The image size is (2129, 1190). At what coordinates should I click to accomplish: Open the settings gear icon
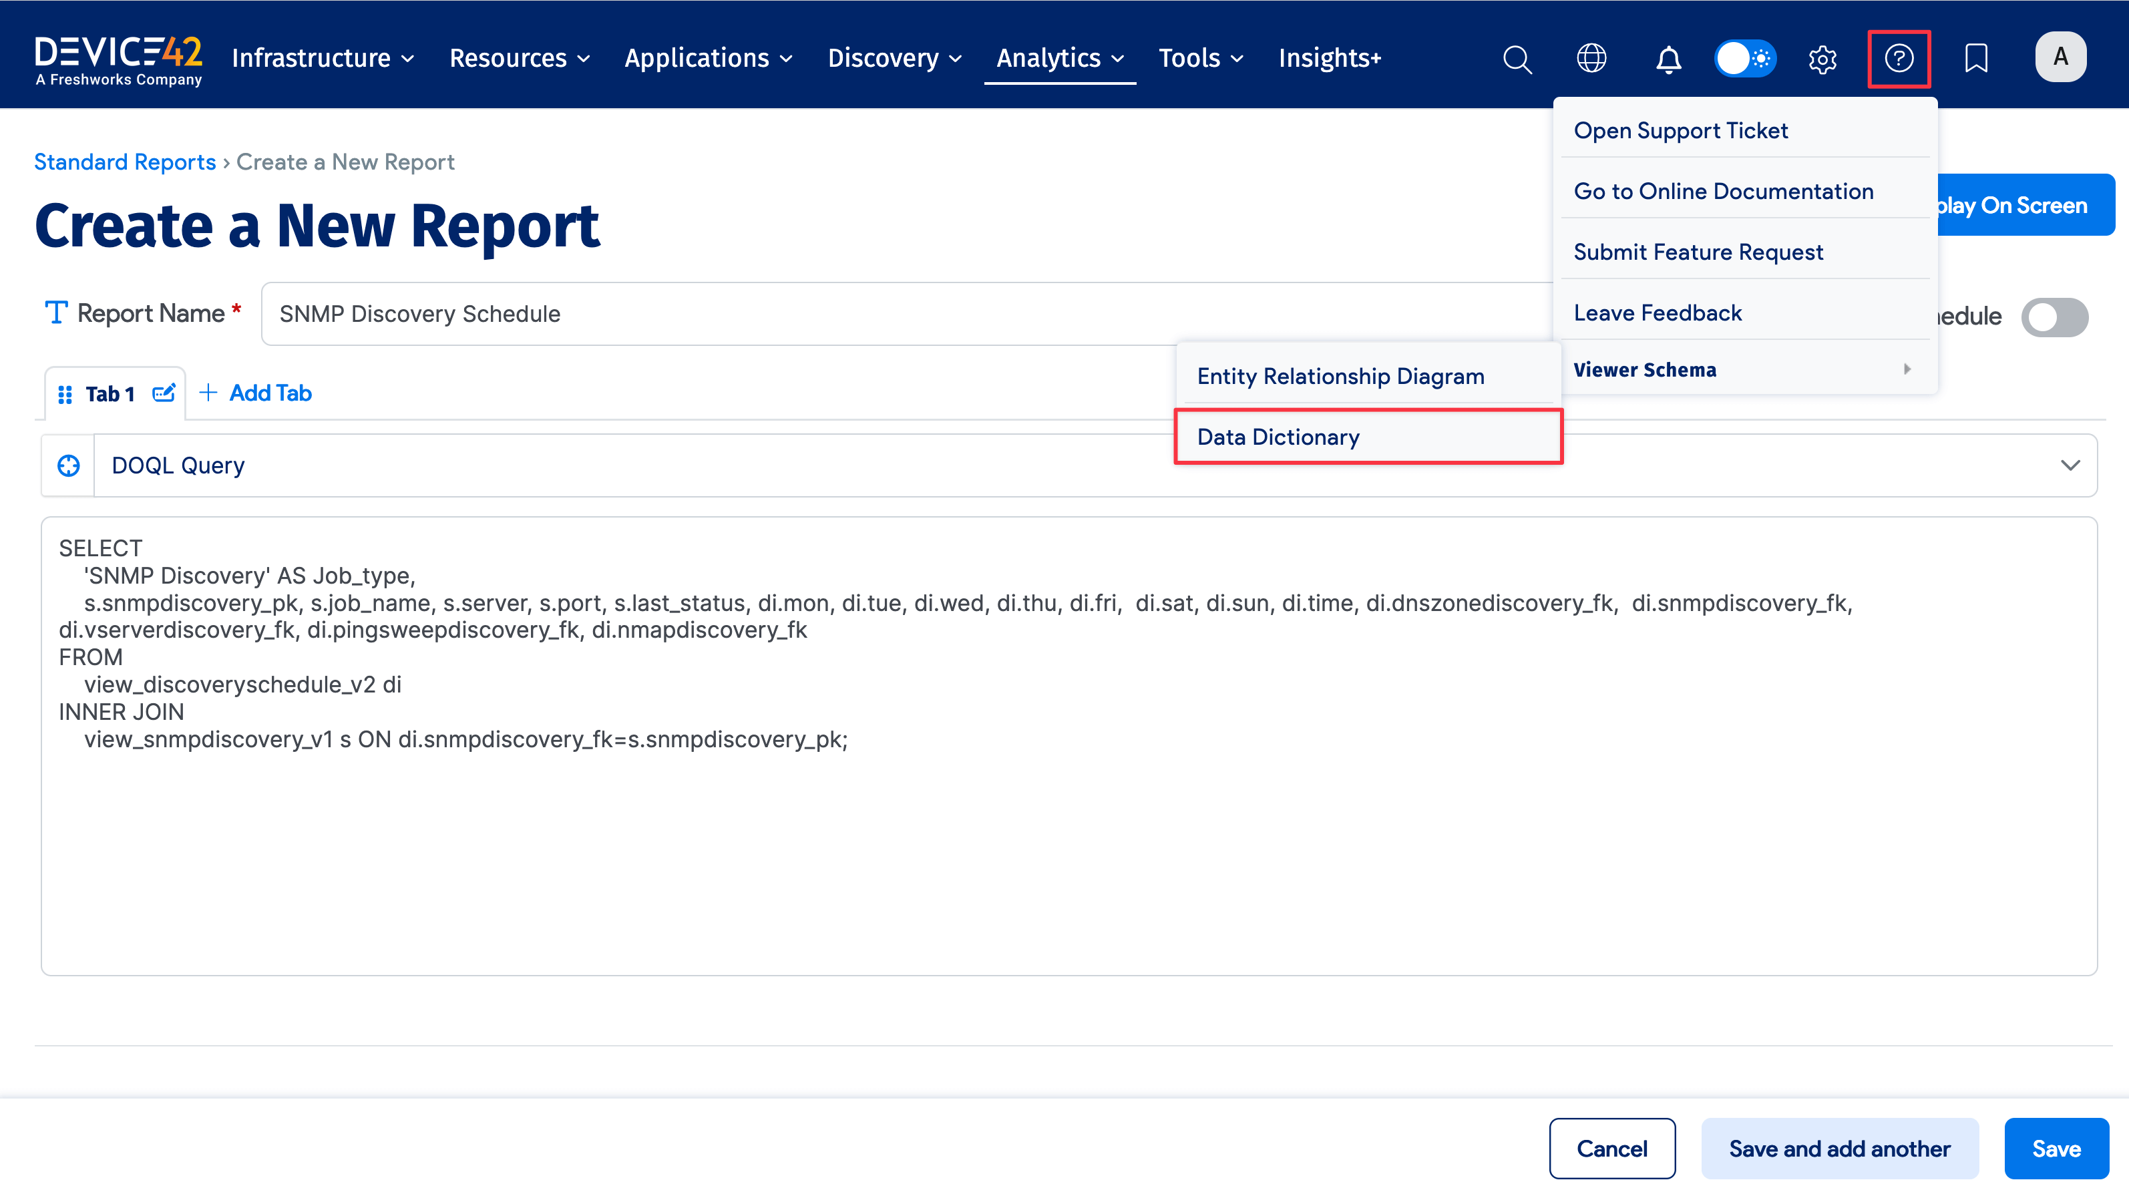point(1822,59)
